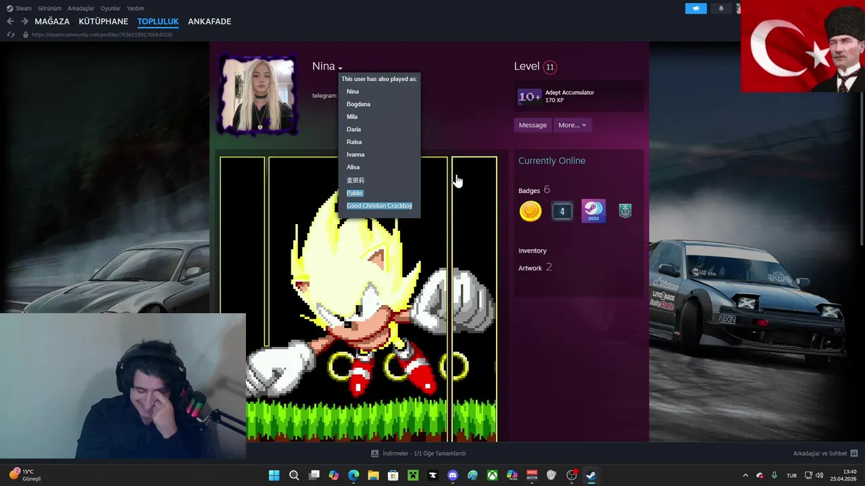This screenshot has height=486, width=865.
Task: Select the alias Daria
Action: tap(353, 129)
